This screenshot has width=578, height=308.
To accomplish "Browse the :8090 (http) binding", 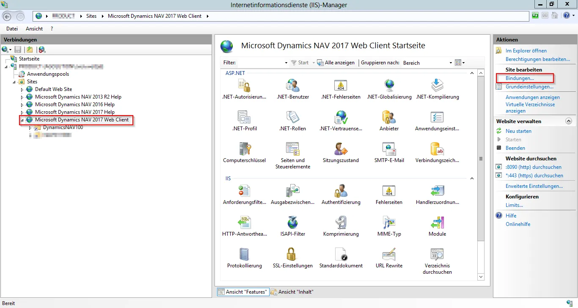I will [534, 167].
